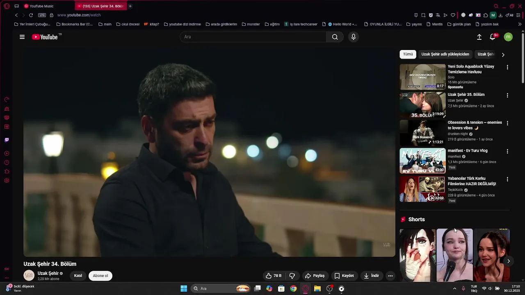Open the Windows Start menu
Viewport: 525px width, 295px height.
184,288
